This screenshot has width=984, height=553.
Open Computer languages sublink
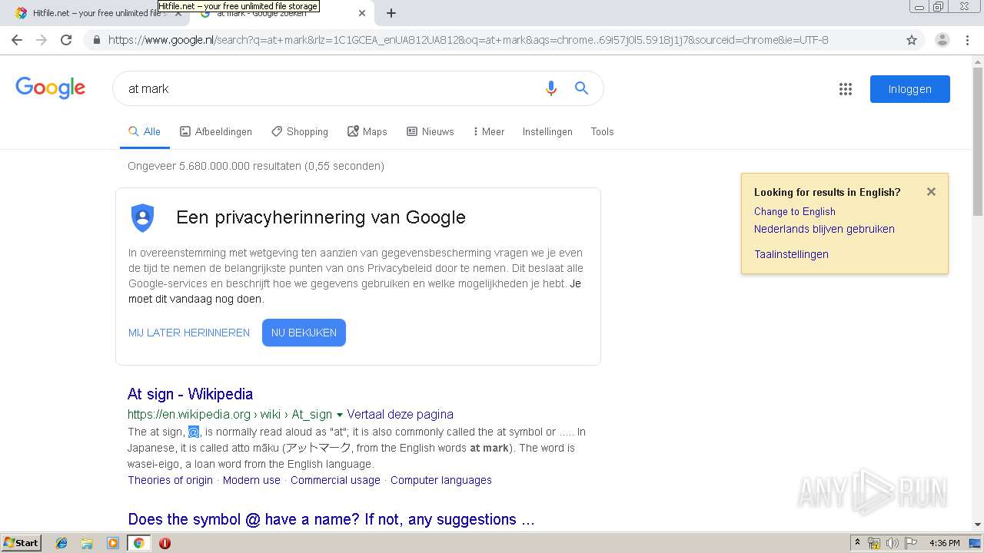click(441, 480)
